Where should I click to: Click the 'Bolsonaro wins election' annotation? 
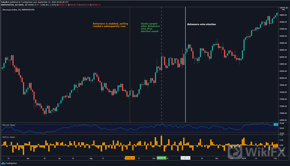click(201, 24)
